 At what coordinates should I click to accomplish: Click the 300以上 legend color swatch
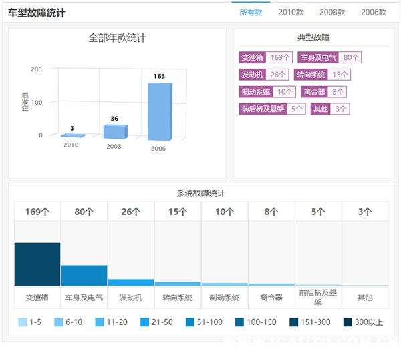coord(348,322)
